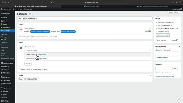Open the Author dropdown
The height and width of the screenshot is (103, 183).
click(x=29, y=79)
